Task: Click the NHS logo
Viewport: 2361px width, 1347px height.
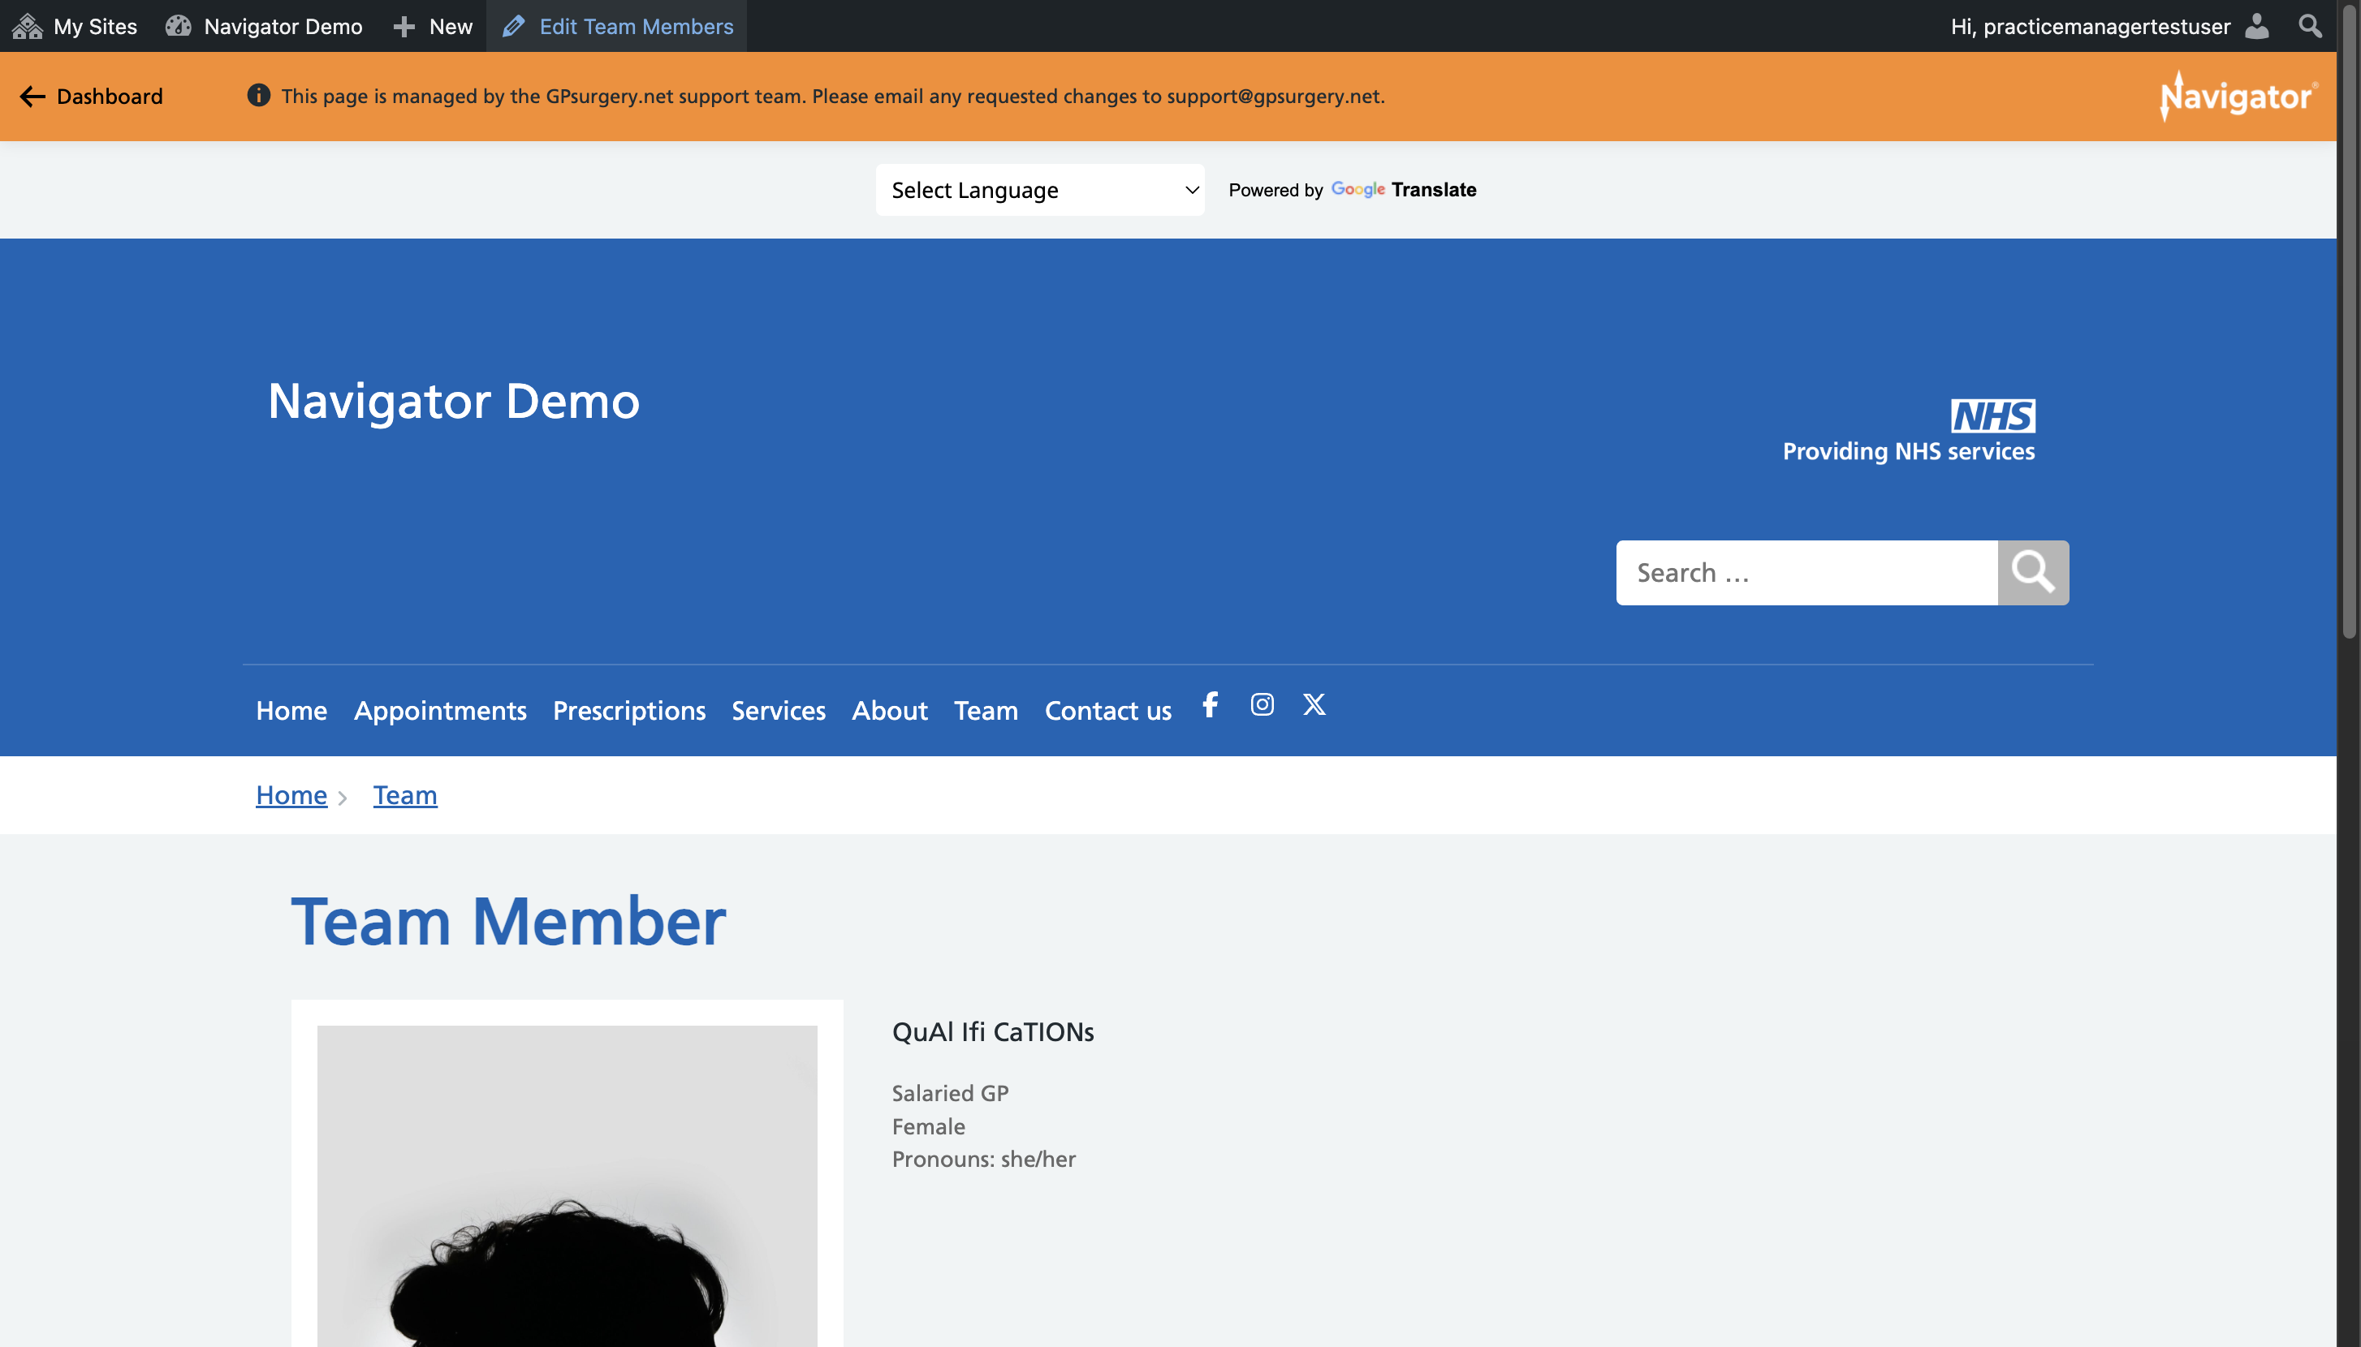Action: pyautogui.click(x=1992, y=415)
